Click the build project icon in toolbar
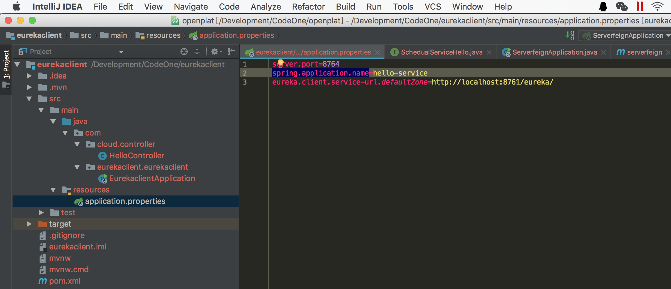671x289 pixels. click(570, 35)
